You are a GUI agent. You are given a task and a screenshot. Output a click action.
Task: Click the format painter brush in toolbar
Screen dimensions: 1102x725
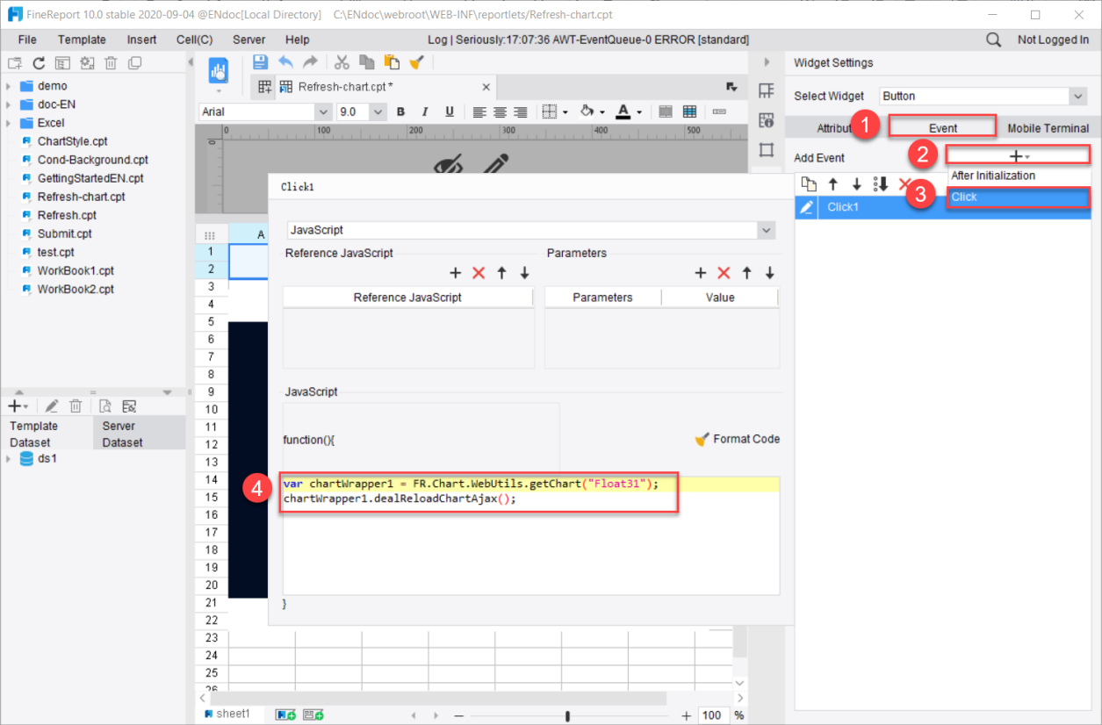pos(417,61)
